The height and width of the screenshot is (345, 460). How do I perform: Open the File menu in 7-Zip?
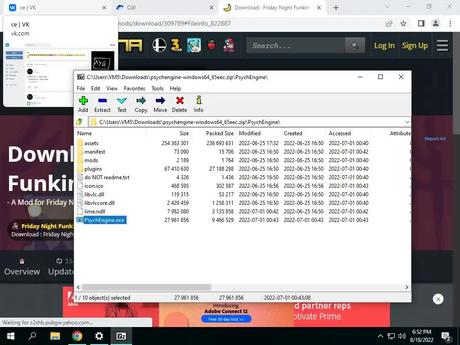pyautogui.click(x=81, y=88)
